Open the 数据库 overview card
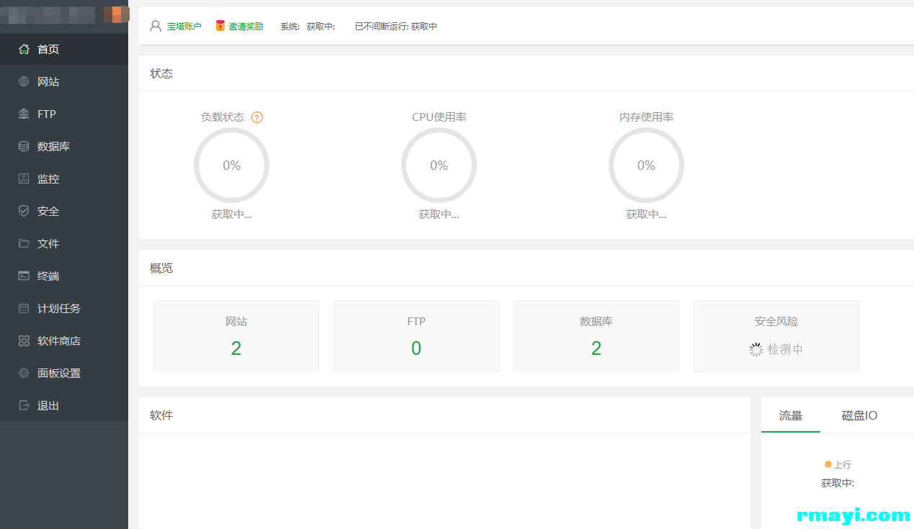914x529 pixels. 596,336
